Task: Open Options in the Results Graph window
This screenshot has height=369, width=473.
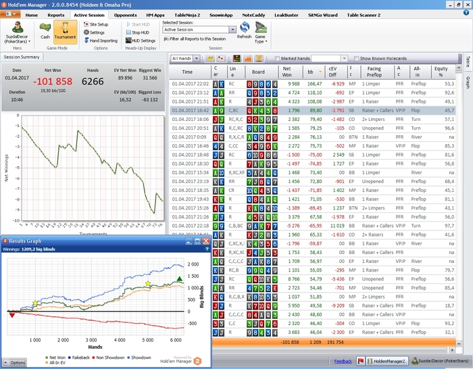Action: point(14,363)
